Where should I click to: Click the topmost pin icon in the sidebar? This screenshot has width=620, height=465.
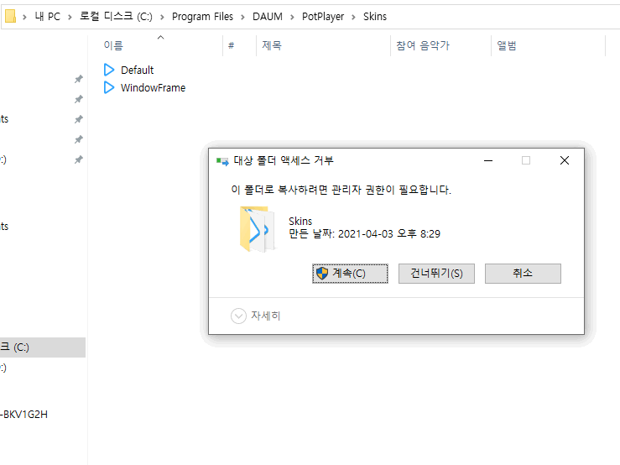tap(78, 79)
